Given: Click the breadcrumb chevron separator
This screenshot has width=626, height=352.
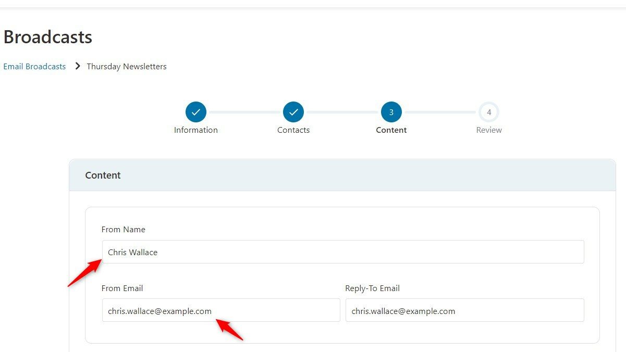Looking at the screenshot, I should [x=78, y=66].
